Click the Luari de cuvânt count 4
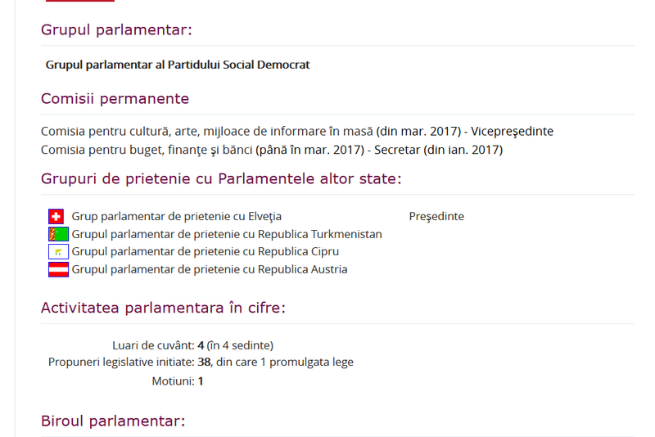Image resolution: width=655 pixels, height=437 pixels. (201, 345)
